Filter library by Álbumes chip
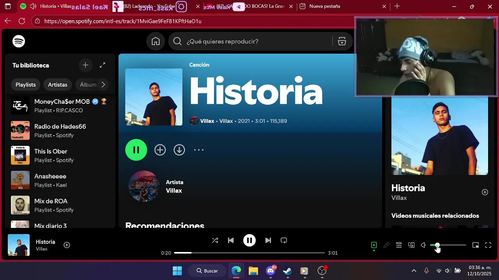The height and width of the screenshot is (280, 499). 88,84
